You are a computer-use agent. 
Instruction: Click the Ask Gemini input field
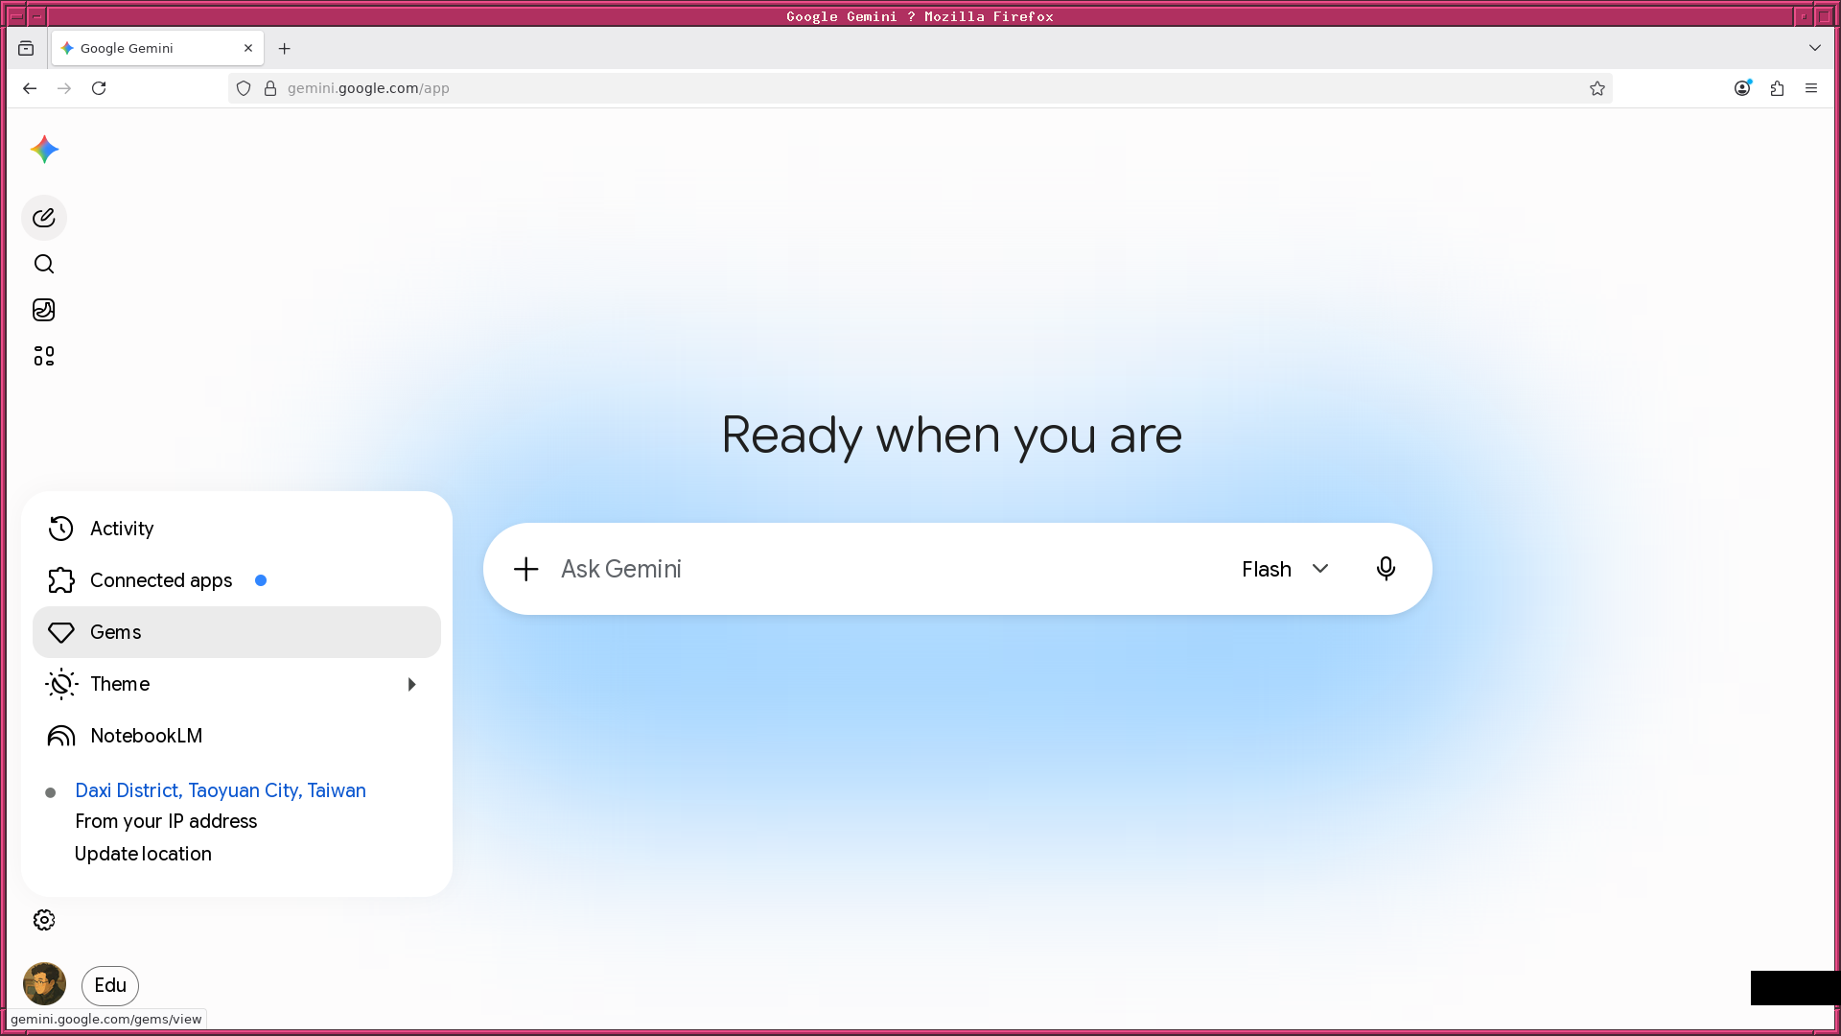[887, 569]
